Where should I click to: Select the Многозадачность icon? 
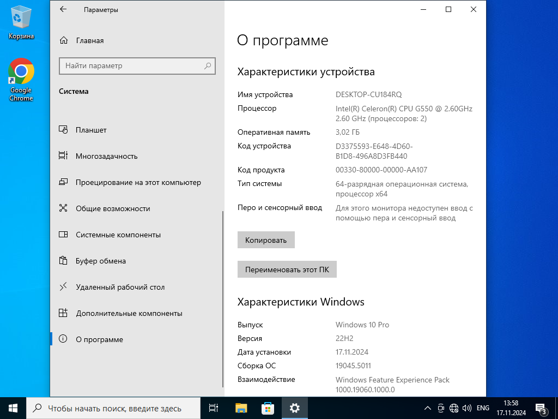[x=63, y=155]
